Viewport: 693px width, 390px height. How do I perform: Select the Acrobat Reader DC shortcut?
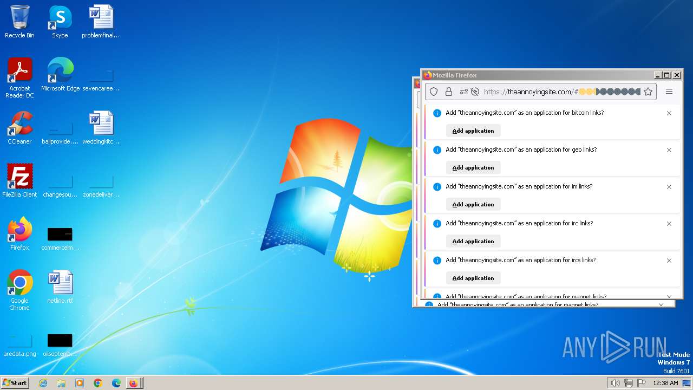pos(19,78)
